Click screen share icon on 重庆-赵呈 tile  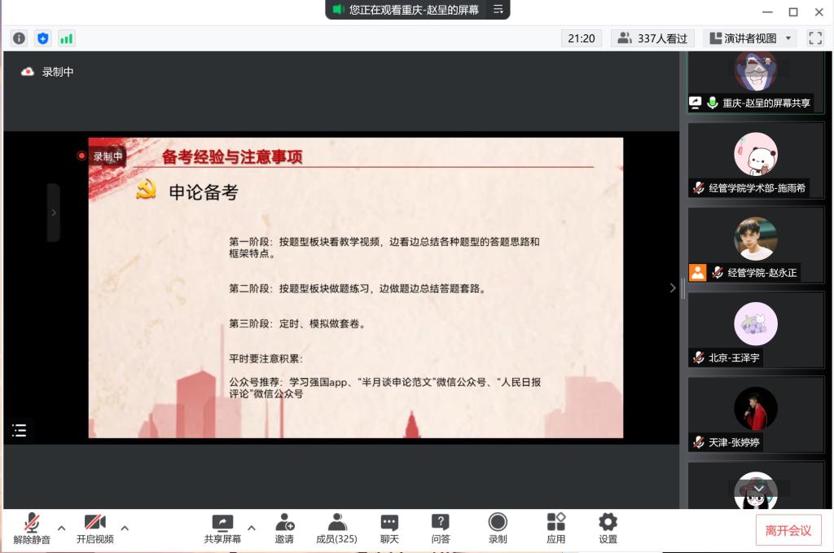click(x=696, y=103)
